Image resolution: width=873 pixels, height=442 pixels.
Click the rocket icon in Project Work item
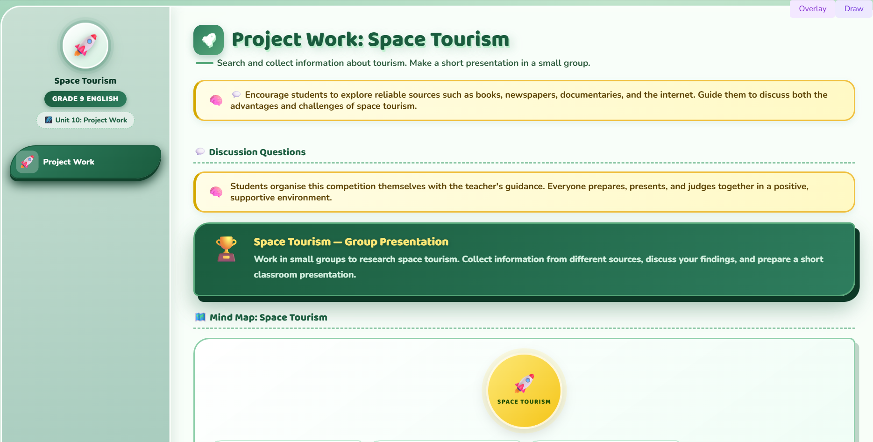[28, 162]
